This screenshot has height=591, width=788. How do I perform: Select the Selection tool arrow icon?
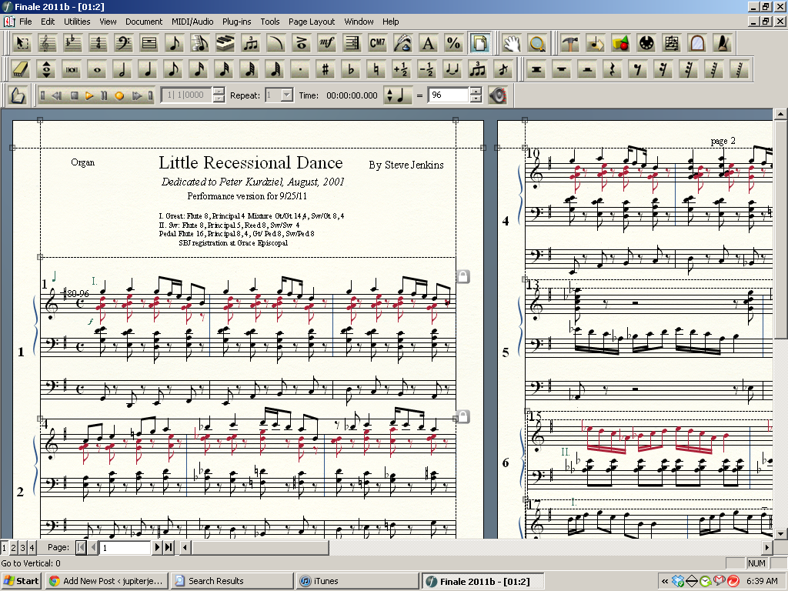[x=22, y=44]
